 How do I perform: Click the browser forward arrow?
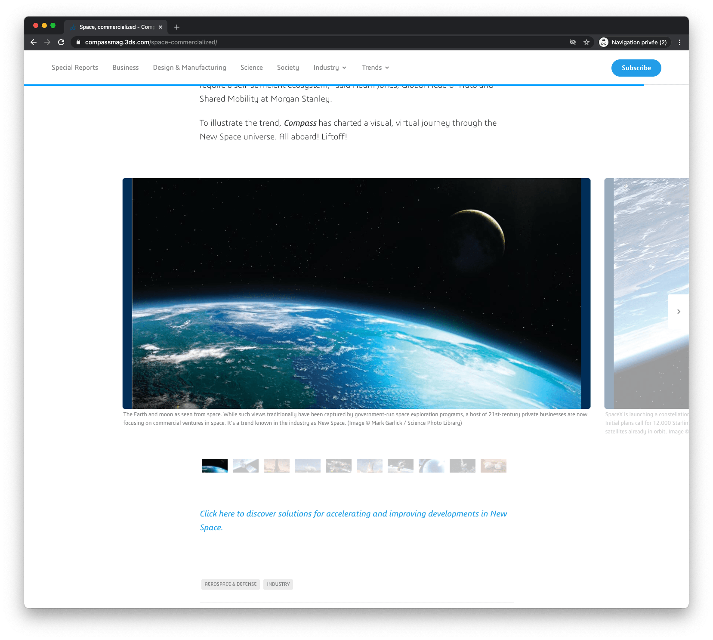[x=47, y=42]
